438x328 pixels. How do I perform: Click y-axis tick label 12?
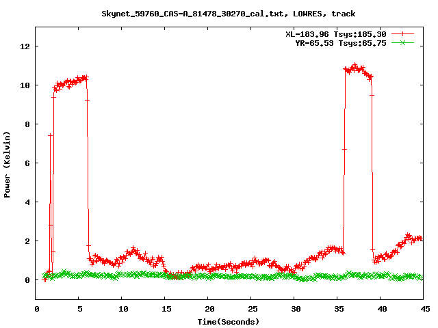pos(25,46)
